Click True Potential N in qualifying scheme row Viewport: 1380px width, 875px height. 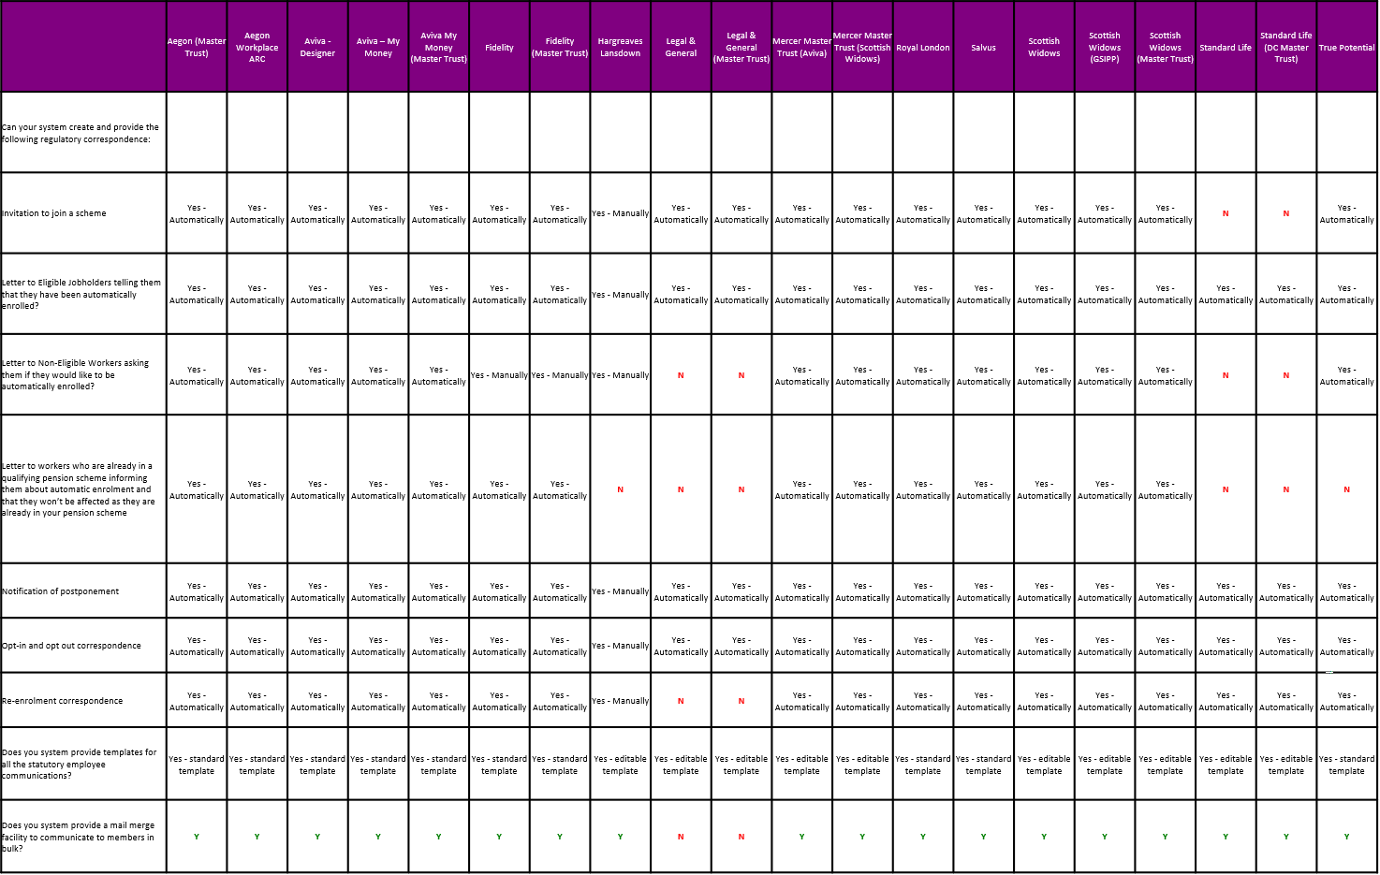[1347, 489]
